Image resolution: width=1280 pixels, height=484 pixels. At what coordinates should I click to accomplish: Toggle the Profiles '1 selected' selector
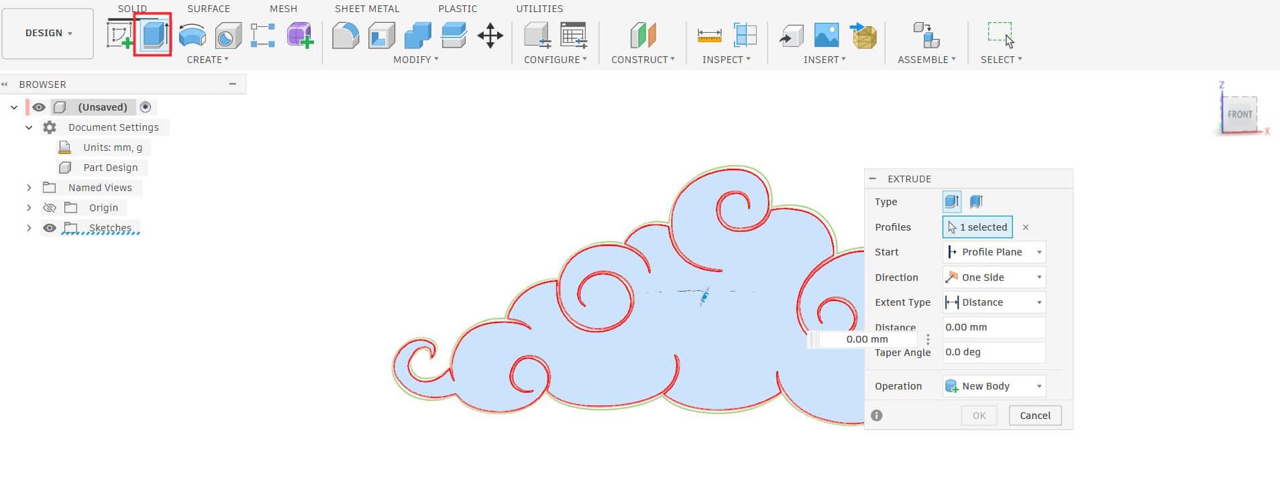pos(977,227)
